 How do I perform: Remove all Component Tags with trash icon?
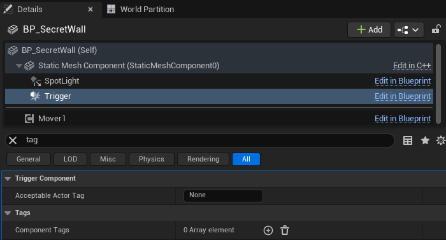click(x=285, y=230)
